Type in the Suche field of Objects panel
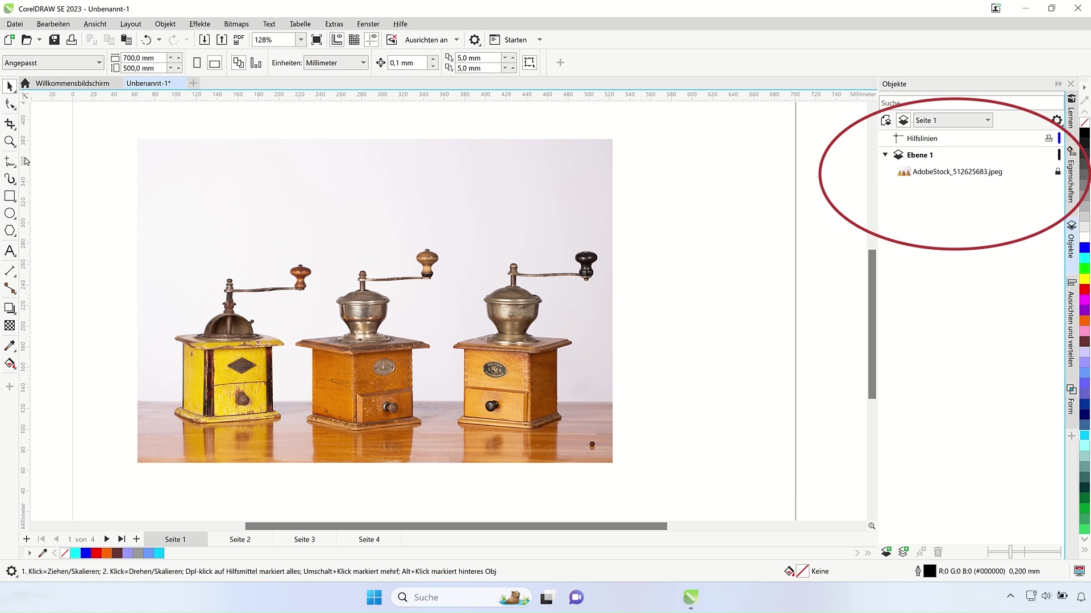 click(966, 103)
